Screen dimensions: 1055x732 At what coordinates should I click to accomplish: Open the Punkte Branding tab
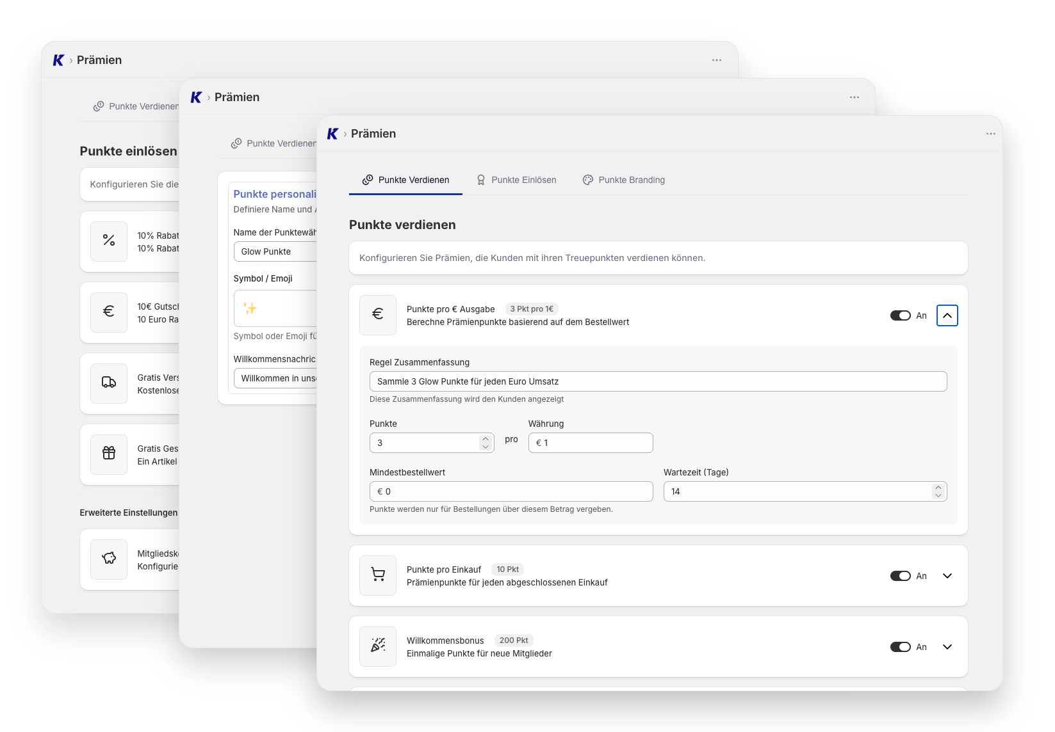(624, 180)
